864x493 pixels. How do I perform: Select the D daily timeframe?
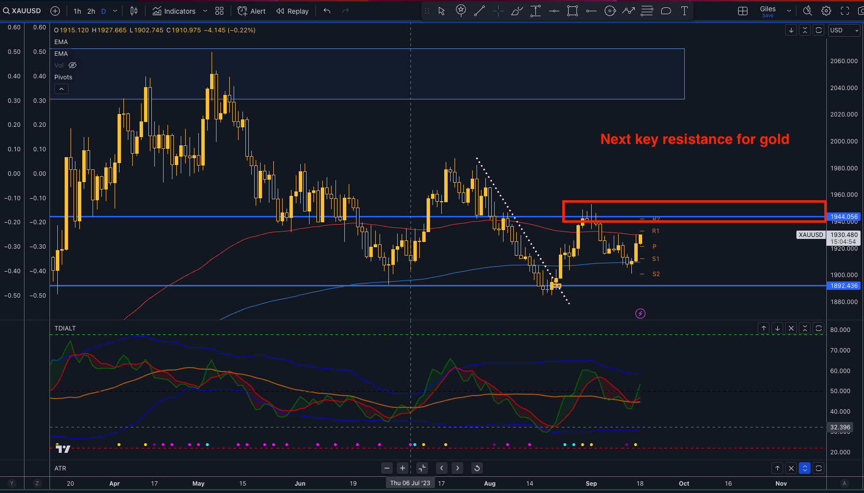[x=103, y=11]
